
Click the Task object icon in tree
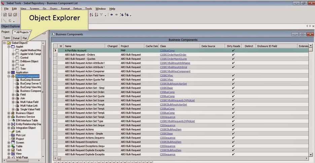13,150
